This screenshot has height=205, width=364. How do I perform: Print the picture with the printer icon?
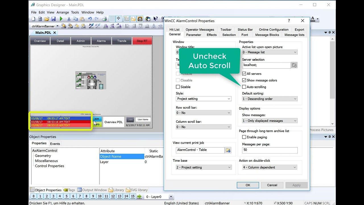104,19
